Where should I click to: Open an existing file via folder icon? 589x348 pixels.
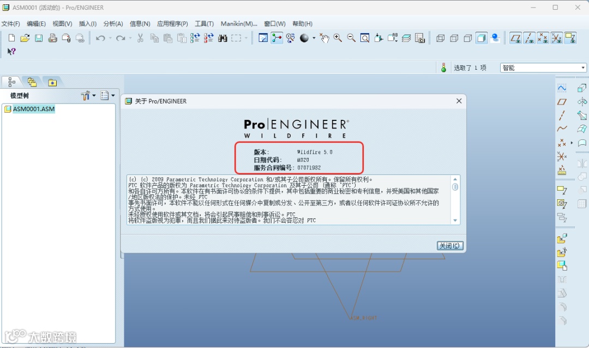pyautogui.click(x=25, y=38)
